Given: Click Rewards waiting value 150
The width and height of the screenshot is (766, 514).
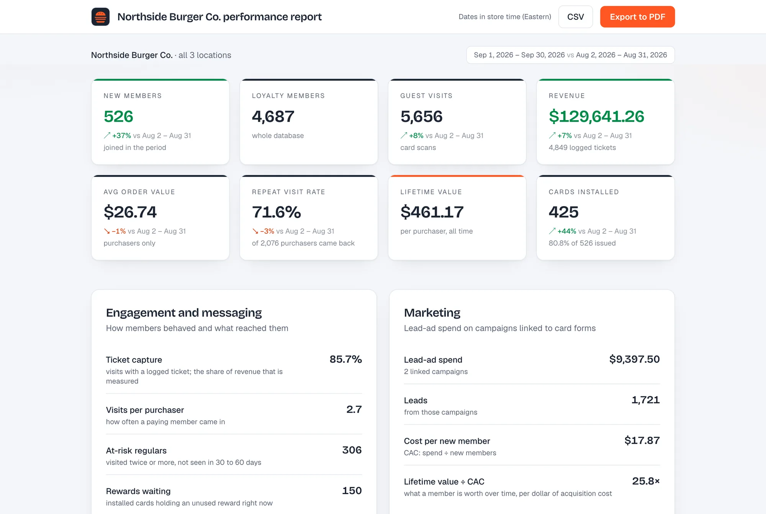Looking at the screenshot, I should [352, 490].
